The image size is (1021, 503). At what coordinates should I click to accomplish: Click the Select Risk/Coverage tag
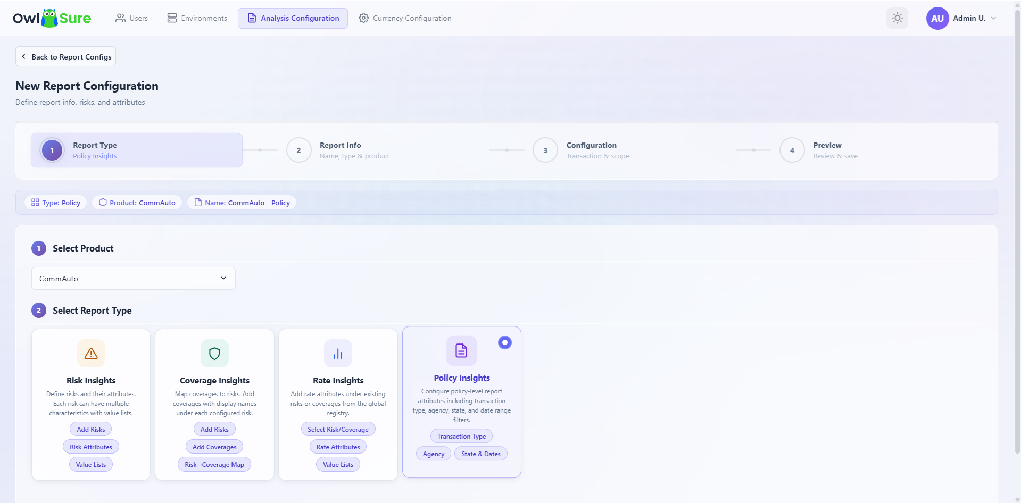(338, 430)
